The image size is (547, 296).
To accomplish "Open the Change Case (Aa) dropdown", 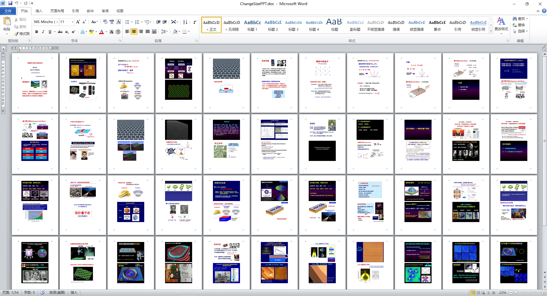I will tap(94, 22).
